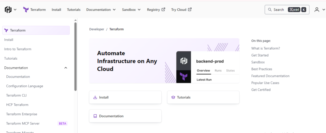The width and height of the screenshot is (326, 133).
Task: Click the Automate Infrastructure on Any Cloud heading
Action: [x=127, y=61]
